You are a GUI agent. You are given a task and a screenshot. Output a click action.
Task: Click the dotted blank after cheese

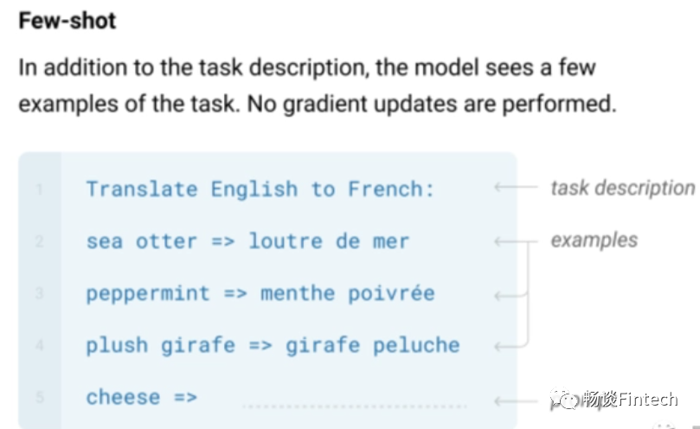tap(355, 405)
